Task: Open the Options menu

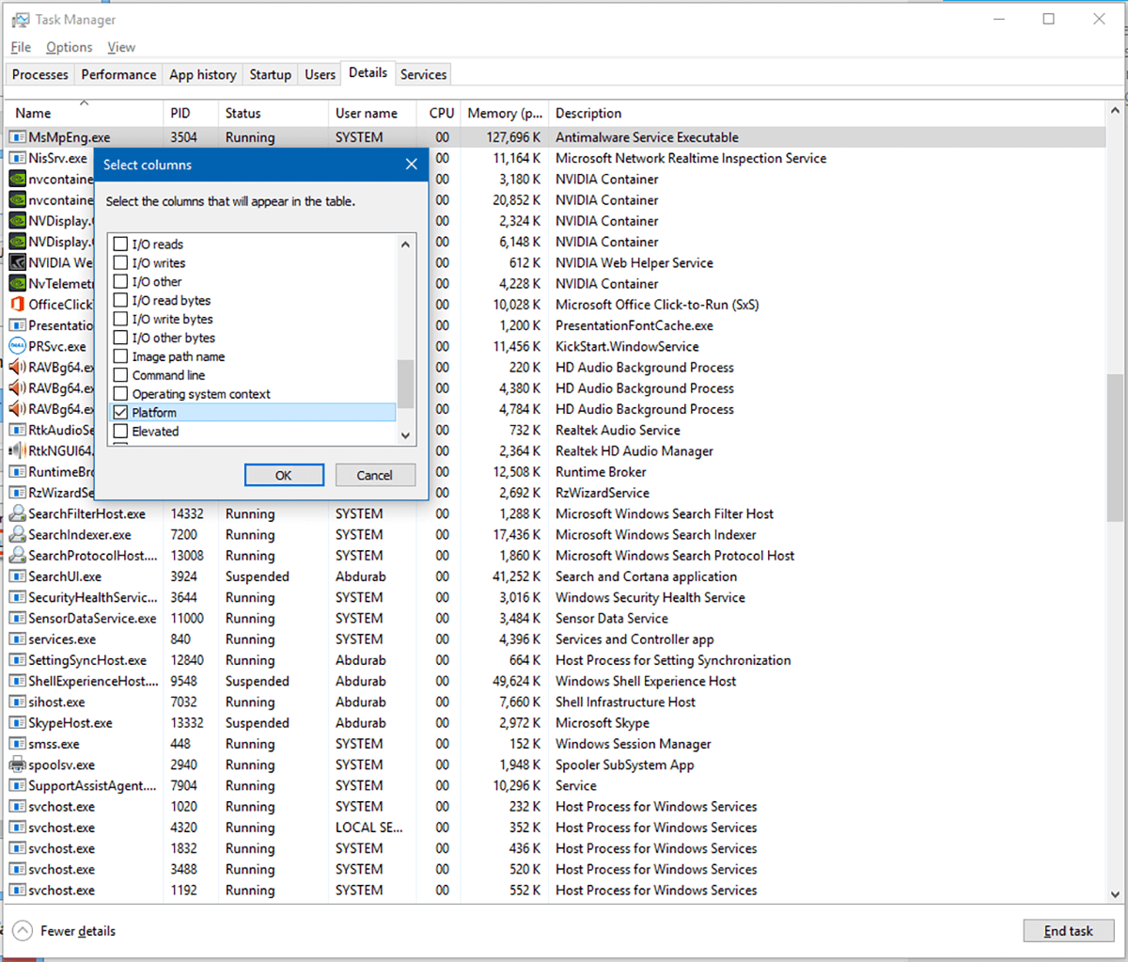Action: click(x=69, y=47)
